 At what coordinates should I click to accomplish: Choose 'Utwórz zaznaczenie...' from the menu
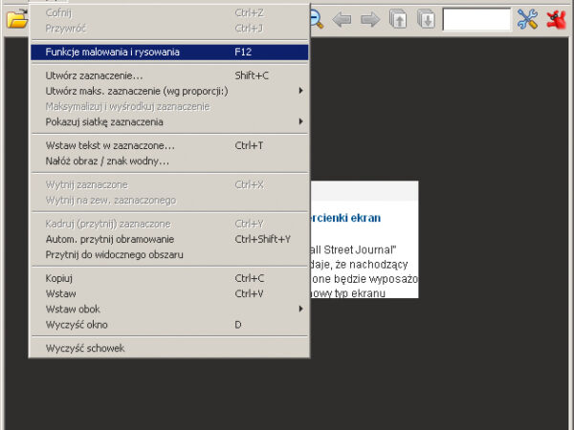pos(96,75)
